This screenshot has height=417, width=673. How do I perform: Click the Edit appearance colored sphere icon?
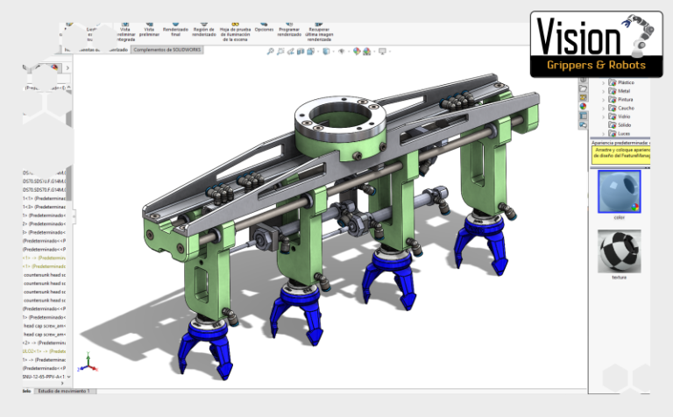point(357,52)
